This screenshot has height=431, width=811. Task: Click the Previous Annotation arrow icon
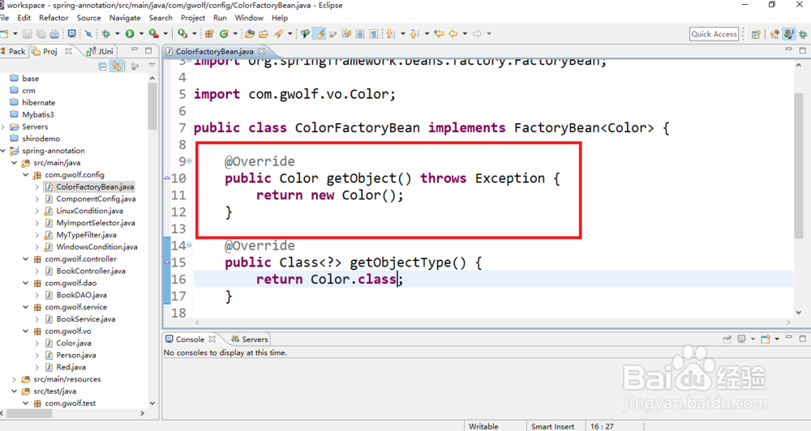point(414,33)
